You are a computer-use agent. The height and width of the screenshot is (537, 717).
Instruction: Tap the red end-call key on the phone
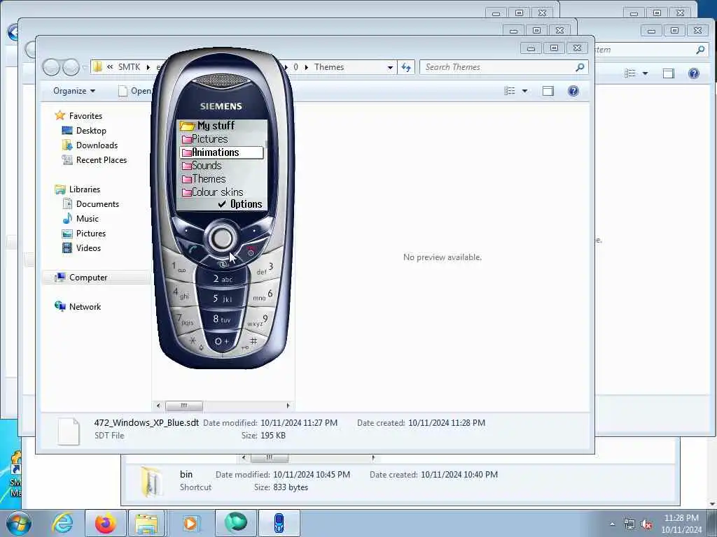(251, 250)
